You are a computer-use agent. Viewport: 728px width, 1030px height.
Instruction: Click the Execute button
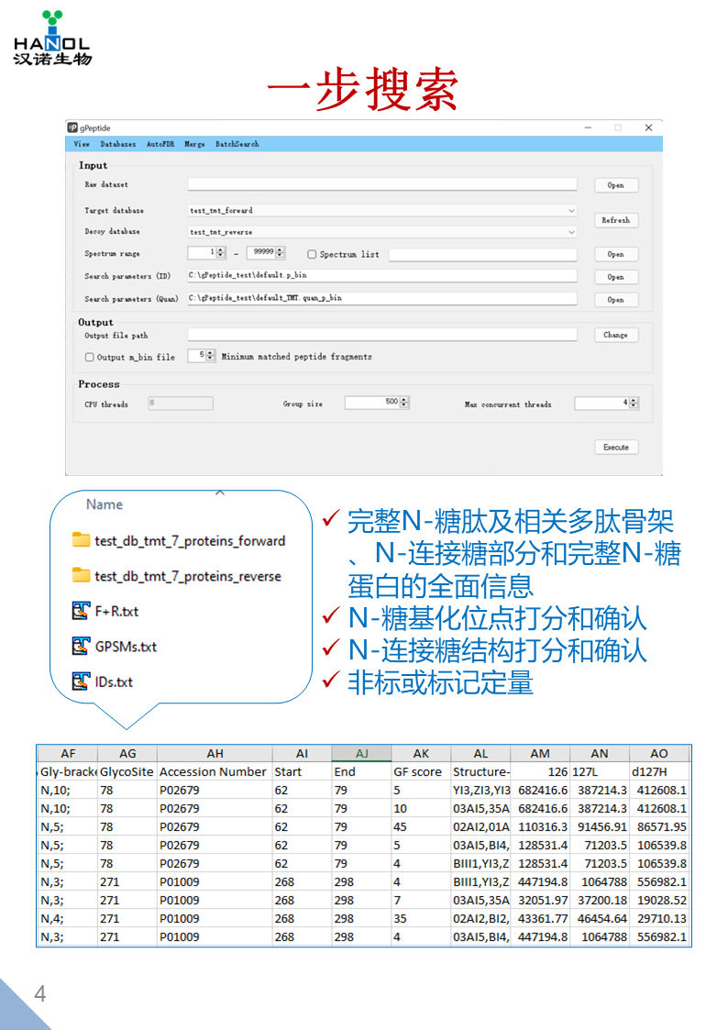click(616, 448)
